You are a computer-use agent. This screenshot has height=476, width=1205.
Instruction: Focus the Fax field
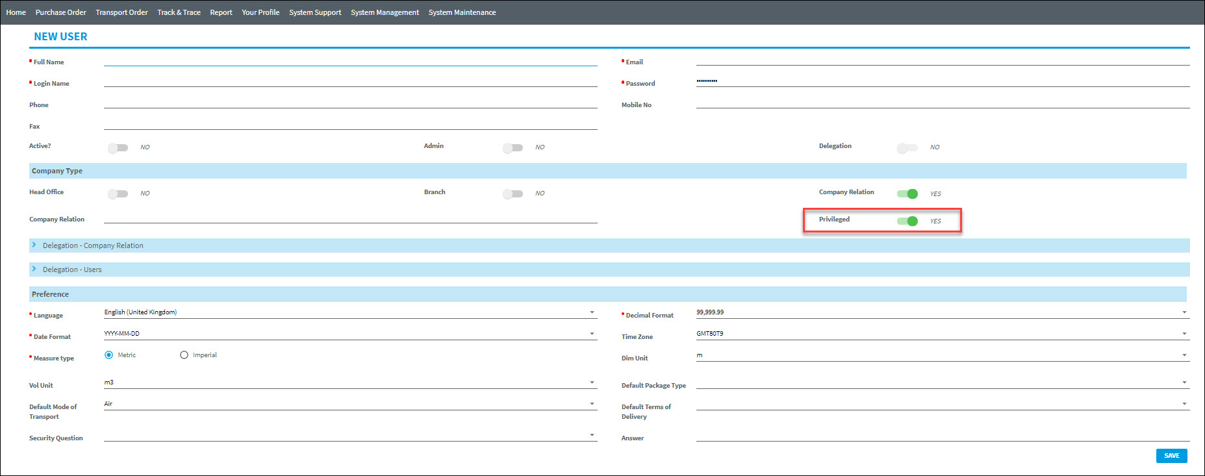click(x=350, y=124)
